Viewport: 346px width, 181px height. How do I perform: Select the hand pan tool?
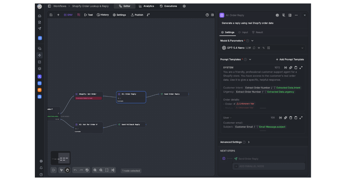67,170
